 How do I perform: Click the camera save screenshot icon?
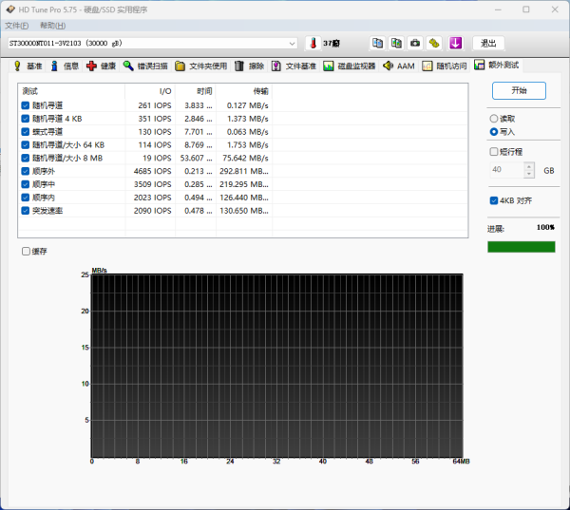(415, 43)
